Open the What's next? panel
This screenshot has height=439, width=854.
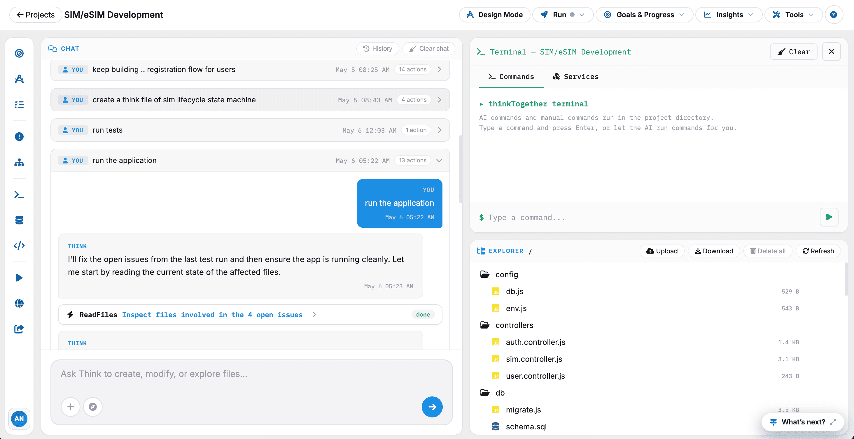803,422
